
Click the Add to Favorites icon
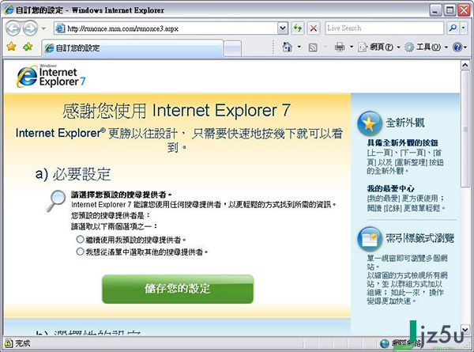[x=28, y=47]
